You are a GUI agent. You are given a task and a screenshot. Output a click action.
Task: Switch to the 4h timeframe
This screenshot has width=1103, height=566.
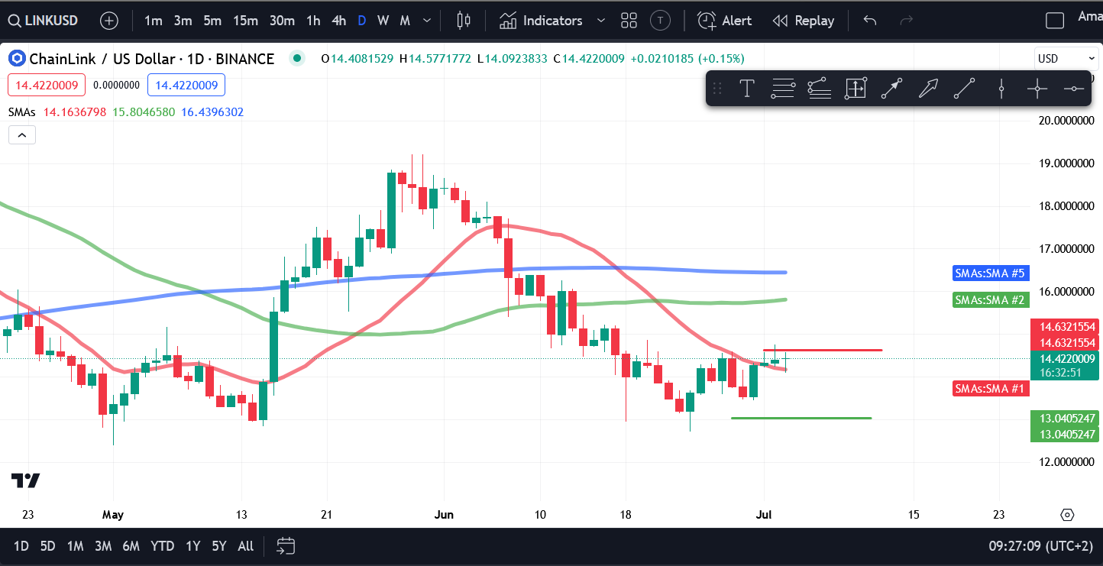[x=338, y=21]
